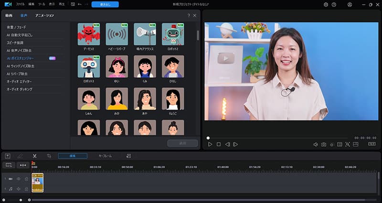The width and height of the screenshot is (382, 203).
Task: Open the aspect ratio 16:9 selector
Action: (x=372, y=144)
